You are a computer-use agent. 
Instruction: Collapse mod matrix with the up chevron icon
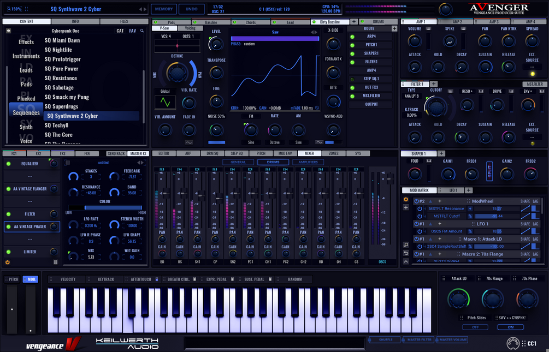[406, 261]
